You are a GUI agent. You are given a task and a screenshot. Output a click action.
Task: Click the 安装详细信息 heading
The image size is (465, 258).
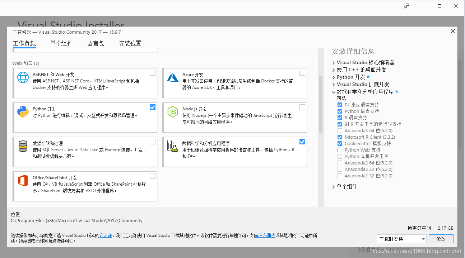[353, 51]
